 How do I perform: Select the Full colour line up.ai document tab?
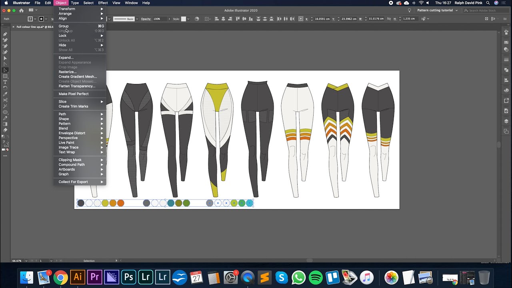(35, 27)
